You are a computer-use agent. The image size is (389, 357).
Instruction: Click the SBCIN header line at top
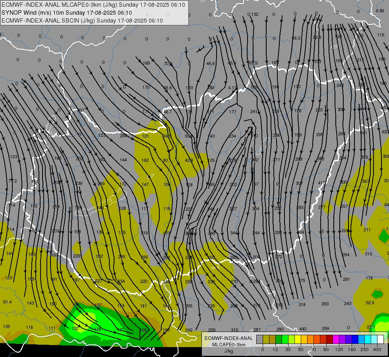click(x=82, y=21)
